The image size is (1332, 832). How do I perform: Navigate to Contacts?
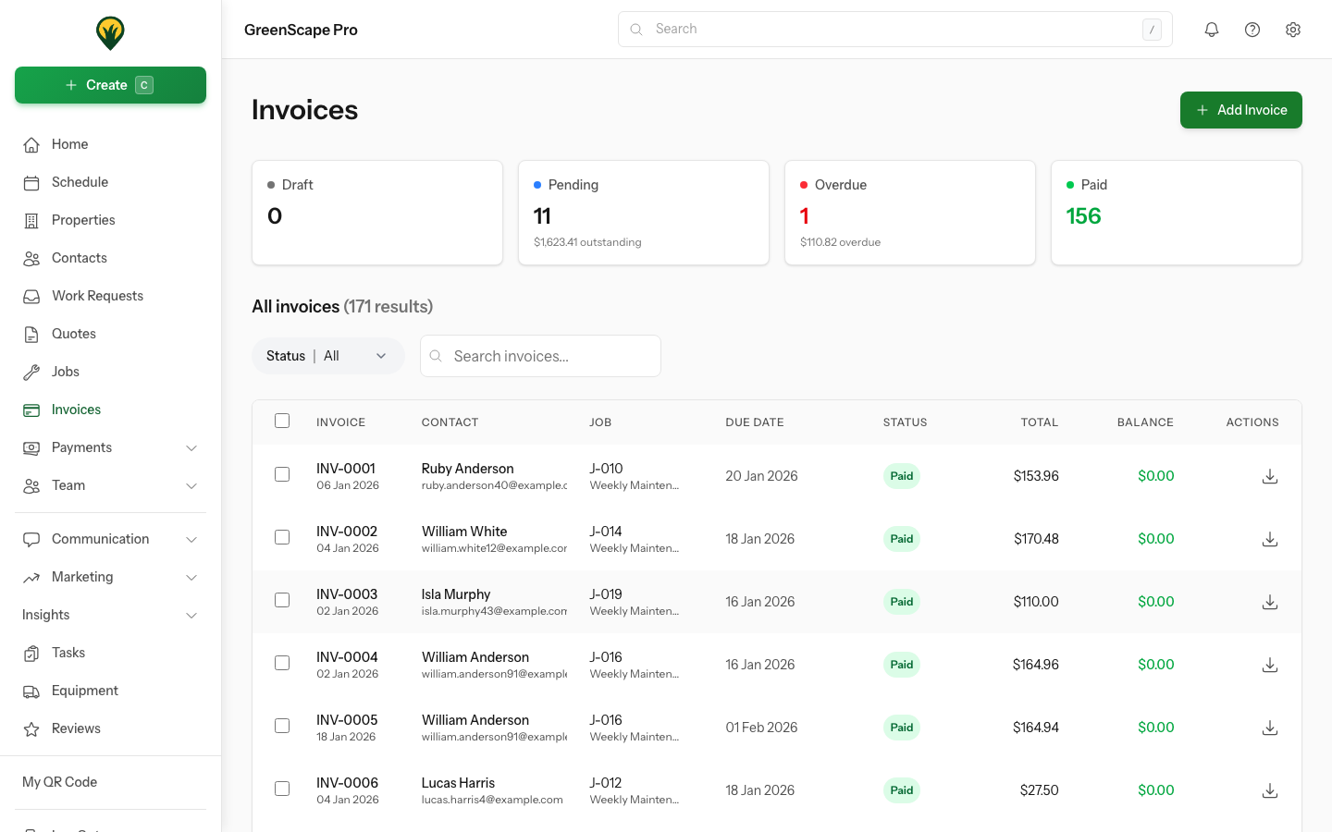click(x=79, y=257)
